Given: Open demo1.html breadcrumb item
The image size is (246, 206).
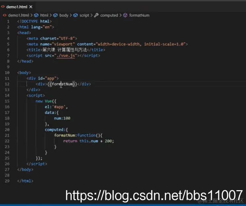Looking at the screenshot, I should [18, 15].
